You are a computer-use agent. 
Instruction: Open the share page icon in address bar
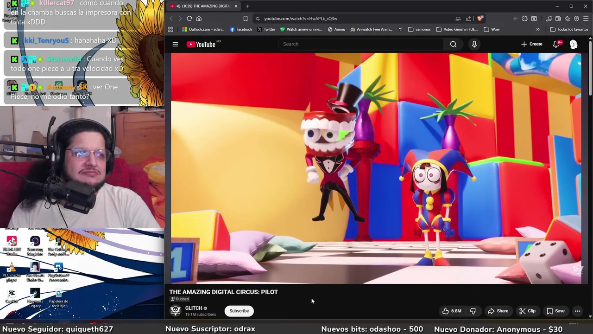468,19
